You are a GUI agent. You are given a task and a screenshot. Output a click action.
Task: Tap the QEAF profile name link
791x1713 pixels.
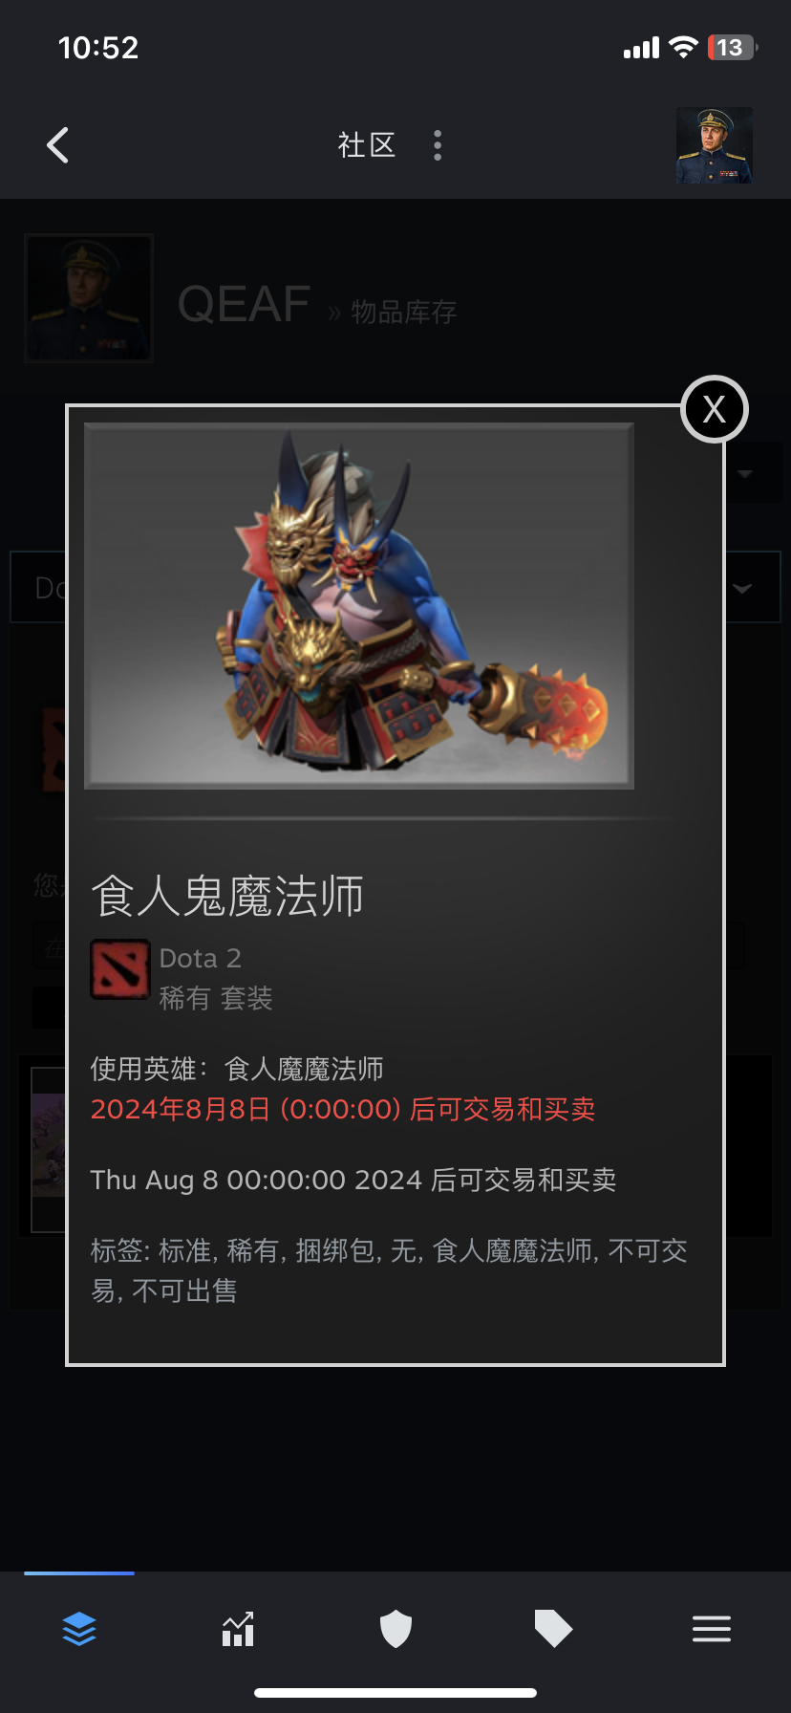tap(245, 305)
